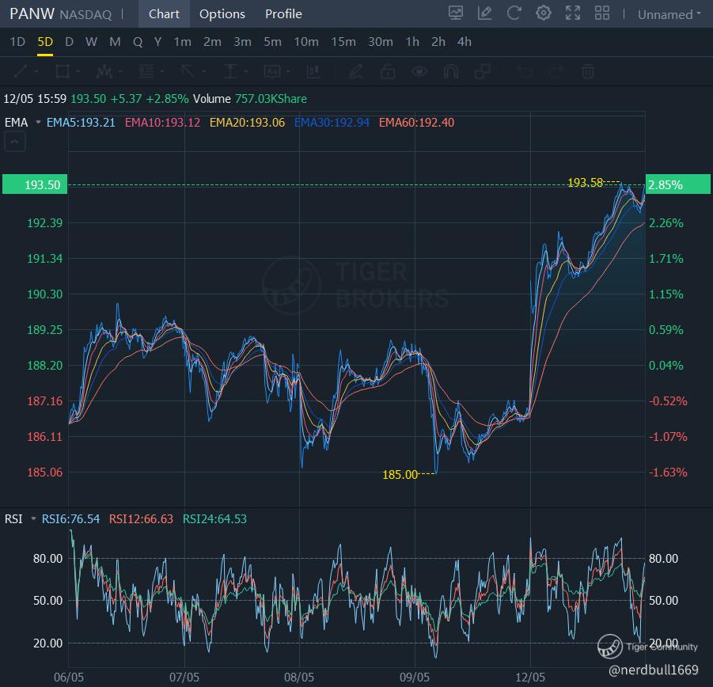Click the 185.00 low price marker
Screen dimensions: 713x687
coord(400,475)
